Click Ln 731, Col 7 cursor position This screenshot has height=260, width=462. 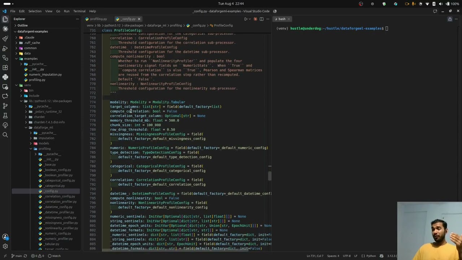(315, 256)
